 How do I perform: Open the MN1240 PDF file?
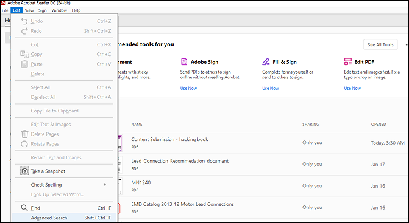coord(141,182)
